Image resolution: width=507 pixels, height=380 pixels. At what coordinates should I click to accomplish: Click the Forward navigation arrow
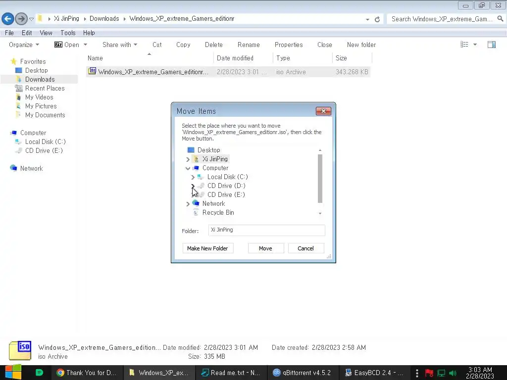click(21, 19)
